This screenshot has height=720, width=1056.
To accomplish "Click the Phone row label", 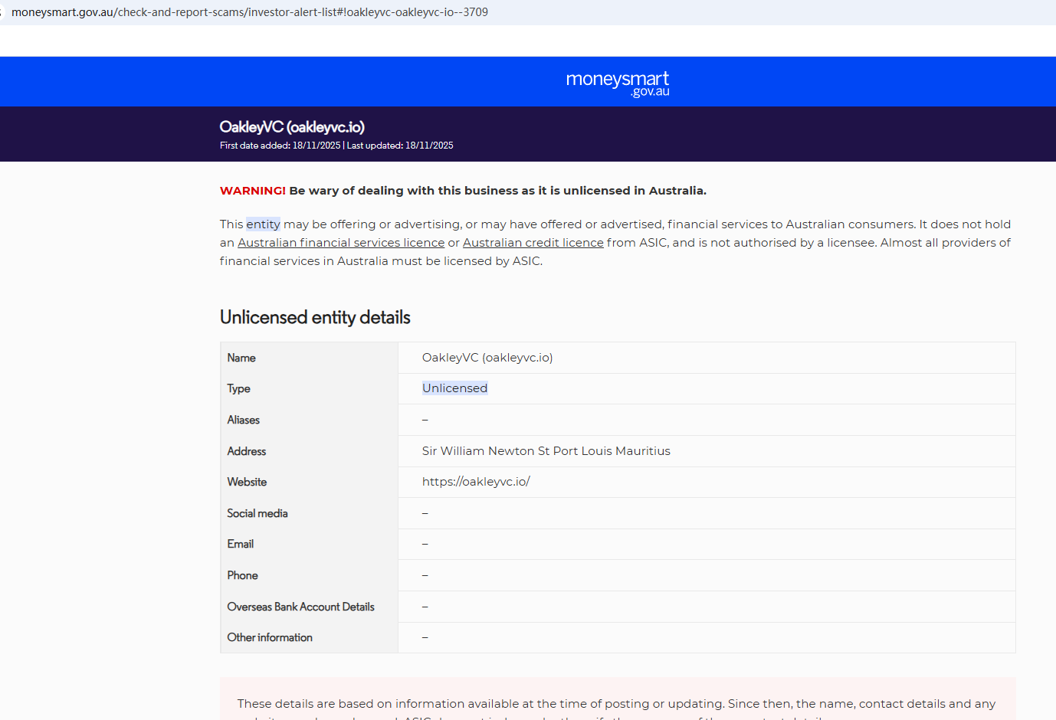I will [242, 575].
